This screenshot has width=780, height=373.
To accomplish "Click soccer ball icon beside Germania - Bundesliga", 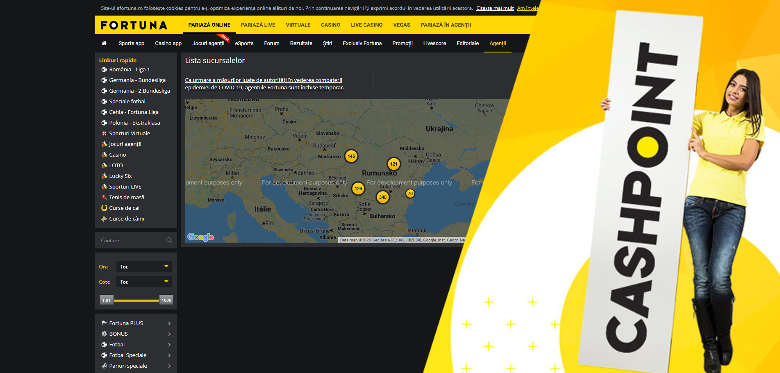I will (104, 80).
